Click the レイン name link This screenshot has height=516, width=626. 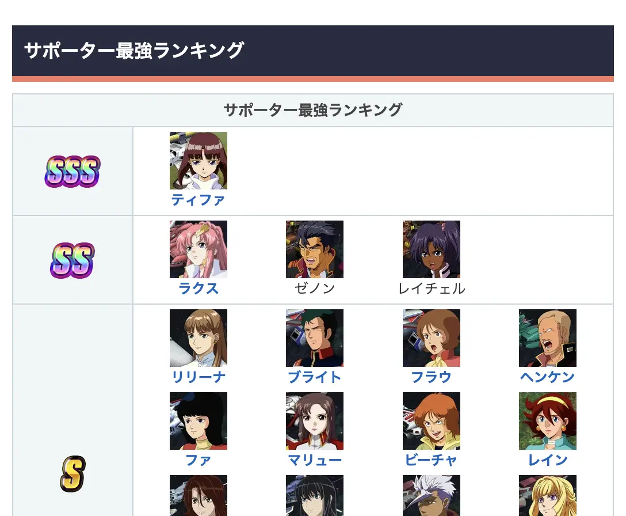(548, 460)
